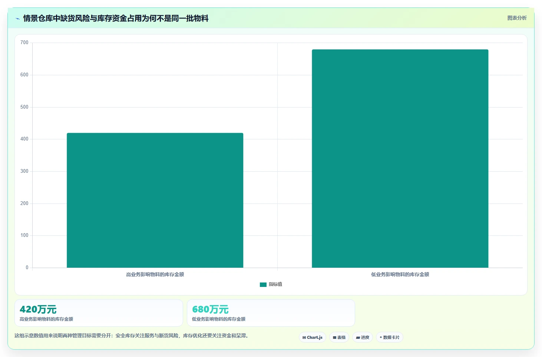This screenshot has height=357, width=542.
Task: Click the 420万元 data card
Action: [99, 313]
